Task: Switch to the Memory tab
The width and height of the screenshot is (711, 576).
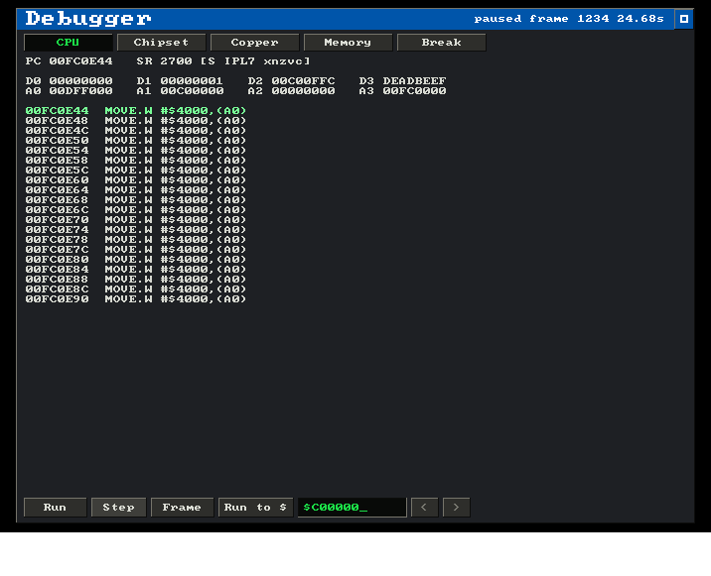Action: point(348,42)
